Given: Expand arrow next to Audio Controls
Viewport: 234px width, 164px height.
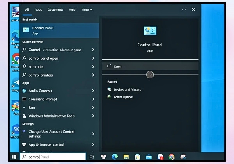Looking at the screenshot, I should pos(93,91).
